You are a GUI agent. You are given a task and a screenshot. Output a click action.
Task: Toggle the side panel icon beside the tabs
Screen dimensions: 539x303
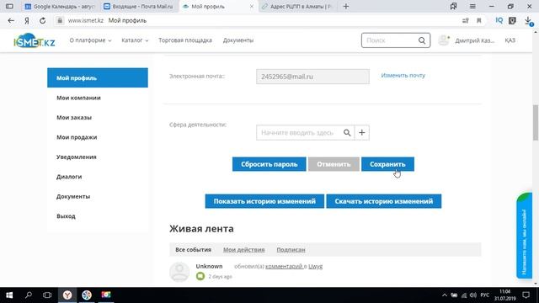point(9,6)
